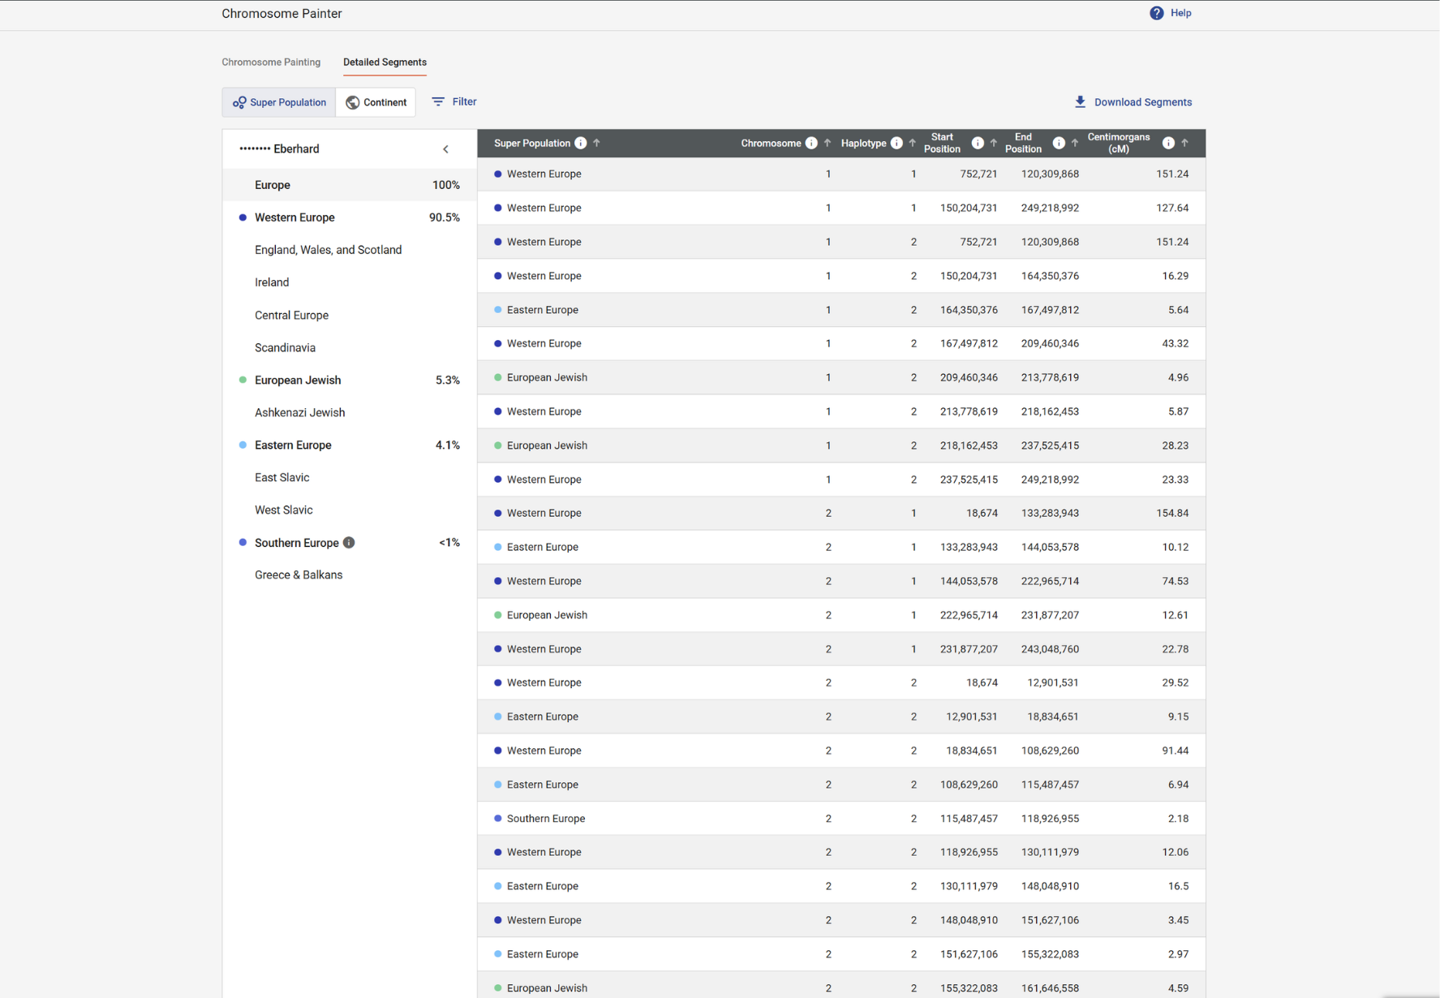The width and height of the screenshot is (1440, 998).
Task: Click info icon beside Centimorgans column header
Action: pyautogui.click(x=1168, y=143)
